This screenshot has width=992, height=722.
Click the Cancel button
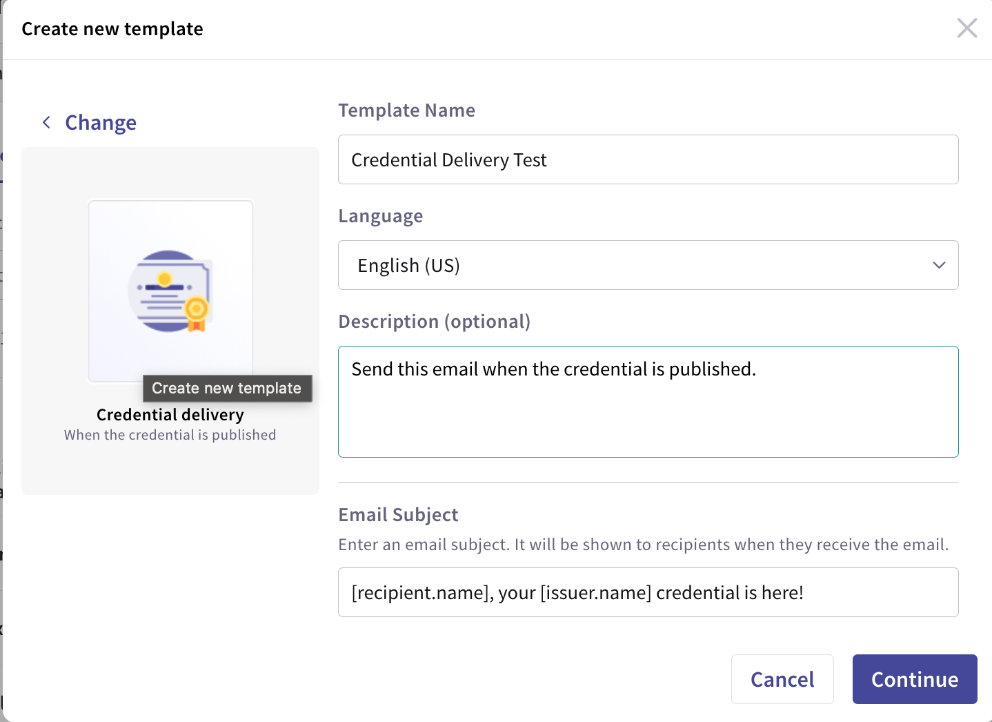(782, 679)
